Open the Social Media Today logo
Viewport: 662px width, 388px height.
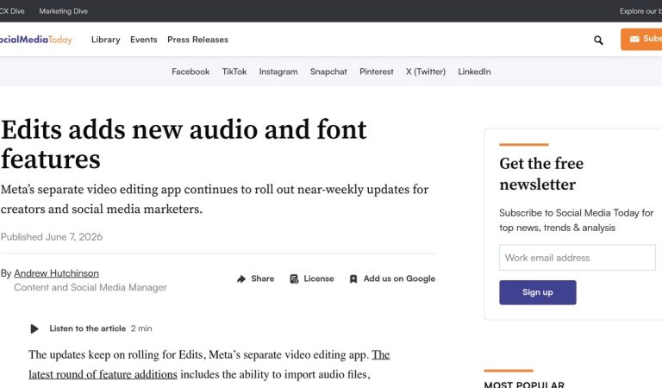coord(36,40)
